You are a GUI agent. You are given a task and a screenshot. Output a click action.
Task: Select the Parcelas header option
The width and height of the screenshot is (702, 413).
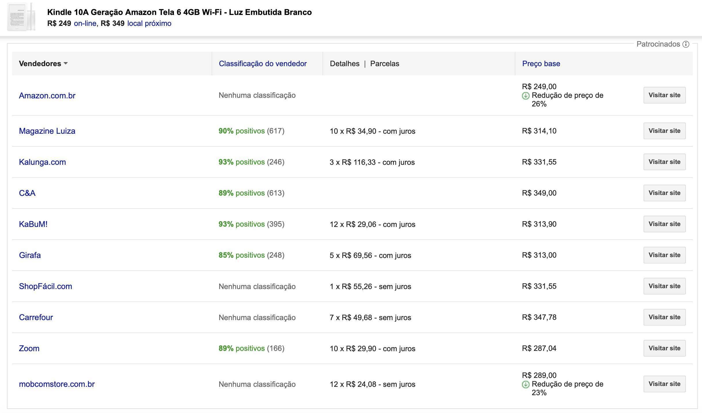384,64
